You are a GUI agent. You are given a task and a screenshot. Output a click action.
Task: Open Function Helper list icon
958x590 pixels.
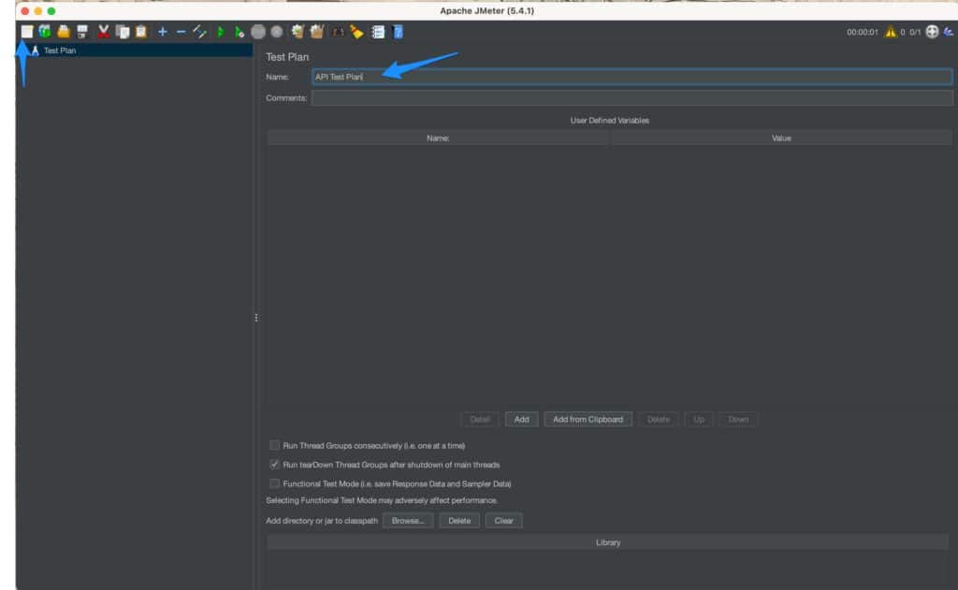378,32
